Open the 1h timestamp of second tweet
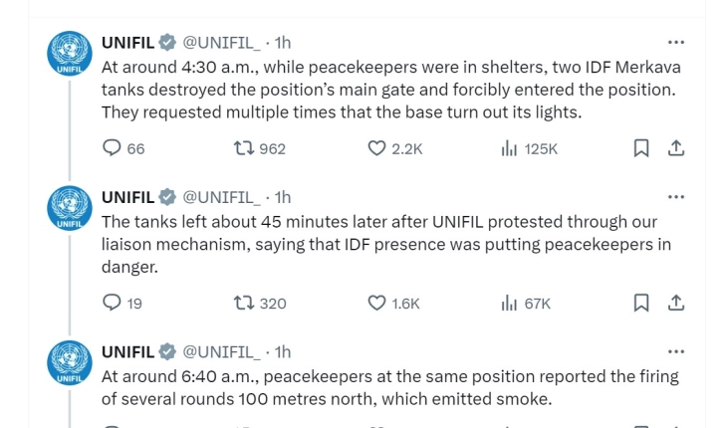The height and width of the screenshot is (428, 727). tap(283, 197)
